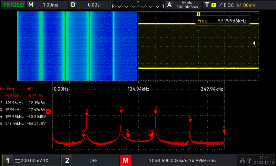Click the waveform memory position overview bar
Screen dimensions: 276x166
point(138,5)
